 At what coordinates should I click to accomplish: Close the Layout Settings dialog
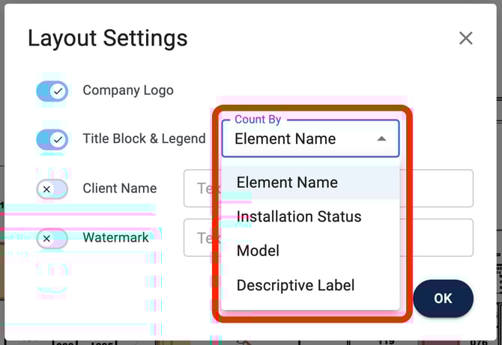[465, 38]
